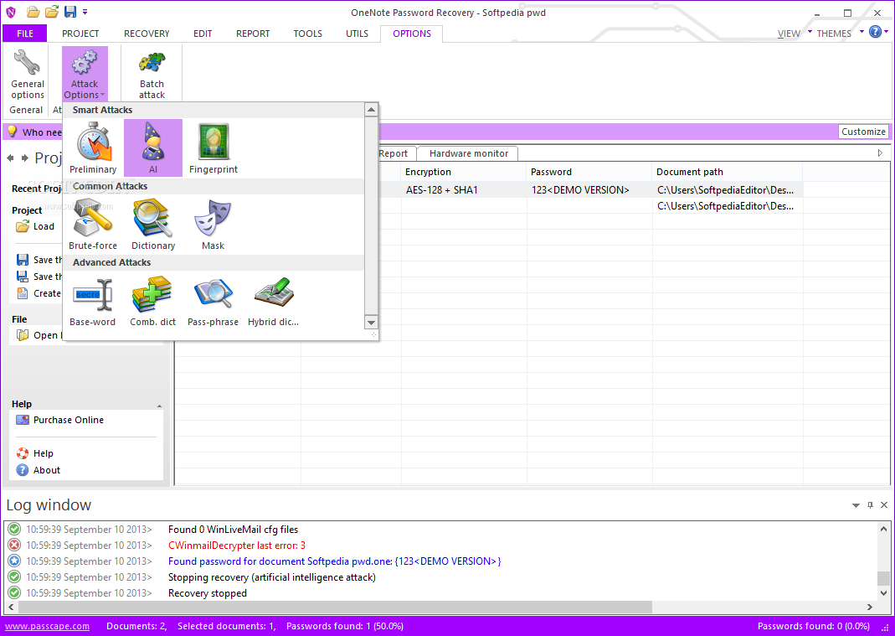Click the Customize button
Image resolution: width=895 pixels, height=636 pixels.
[863, 132]
